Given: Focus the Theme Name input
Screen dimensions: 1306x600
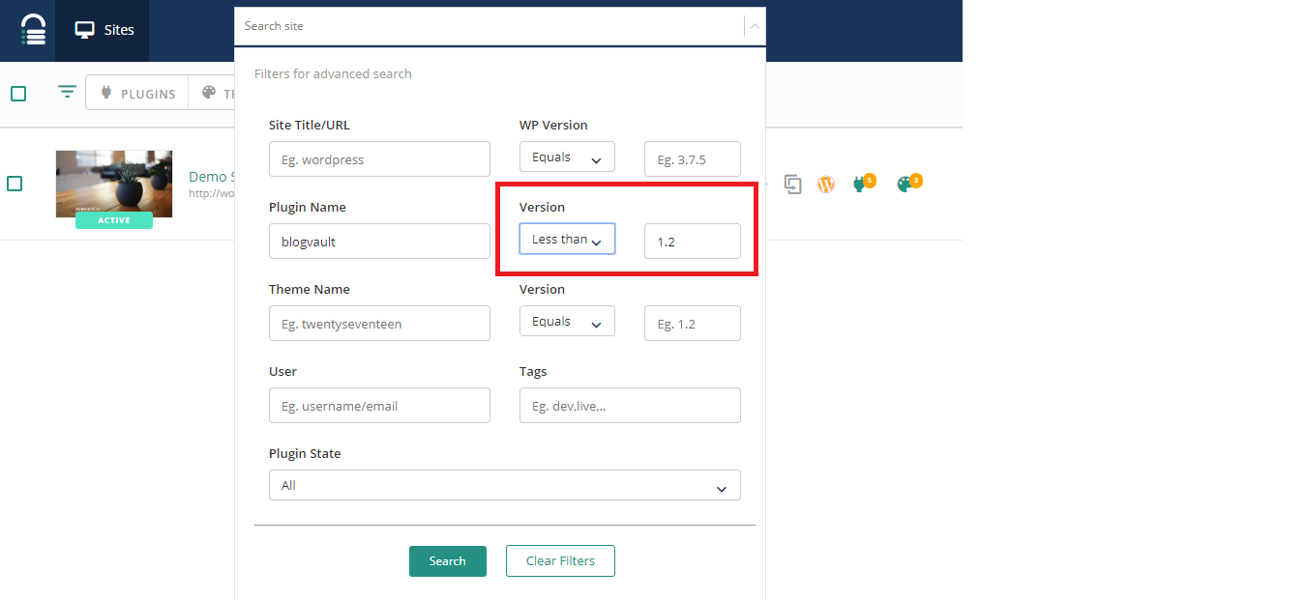Looking at the screenshot, I should click(379, 324).
